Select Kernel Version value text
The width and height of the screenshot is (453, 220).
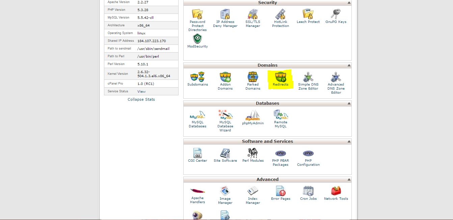pos(154,74)
